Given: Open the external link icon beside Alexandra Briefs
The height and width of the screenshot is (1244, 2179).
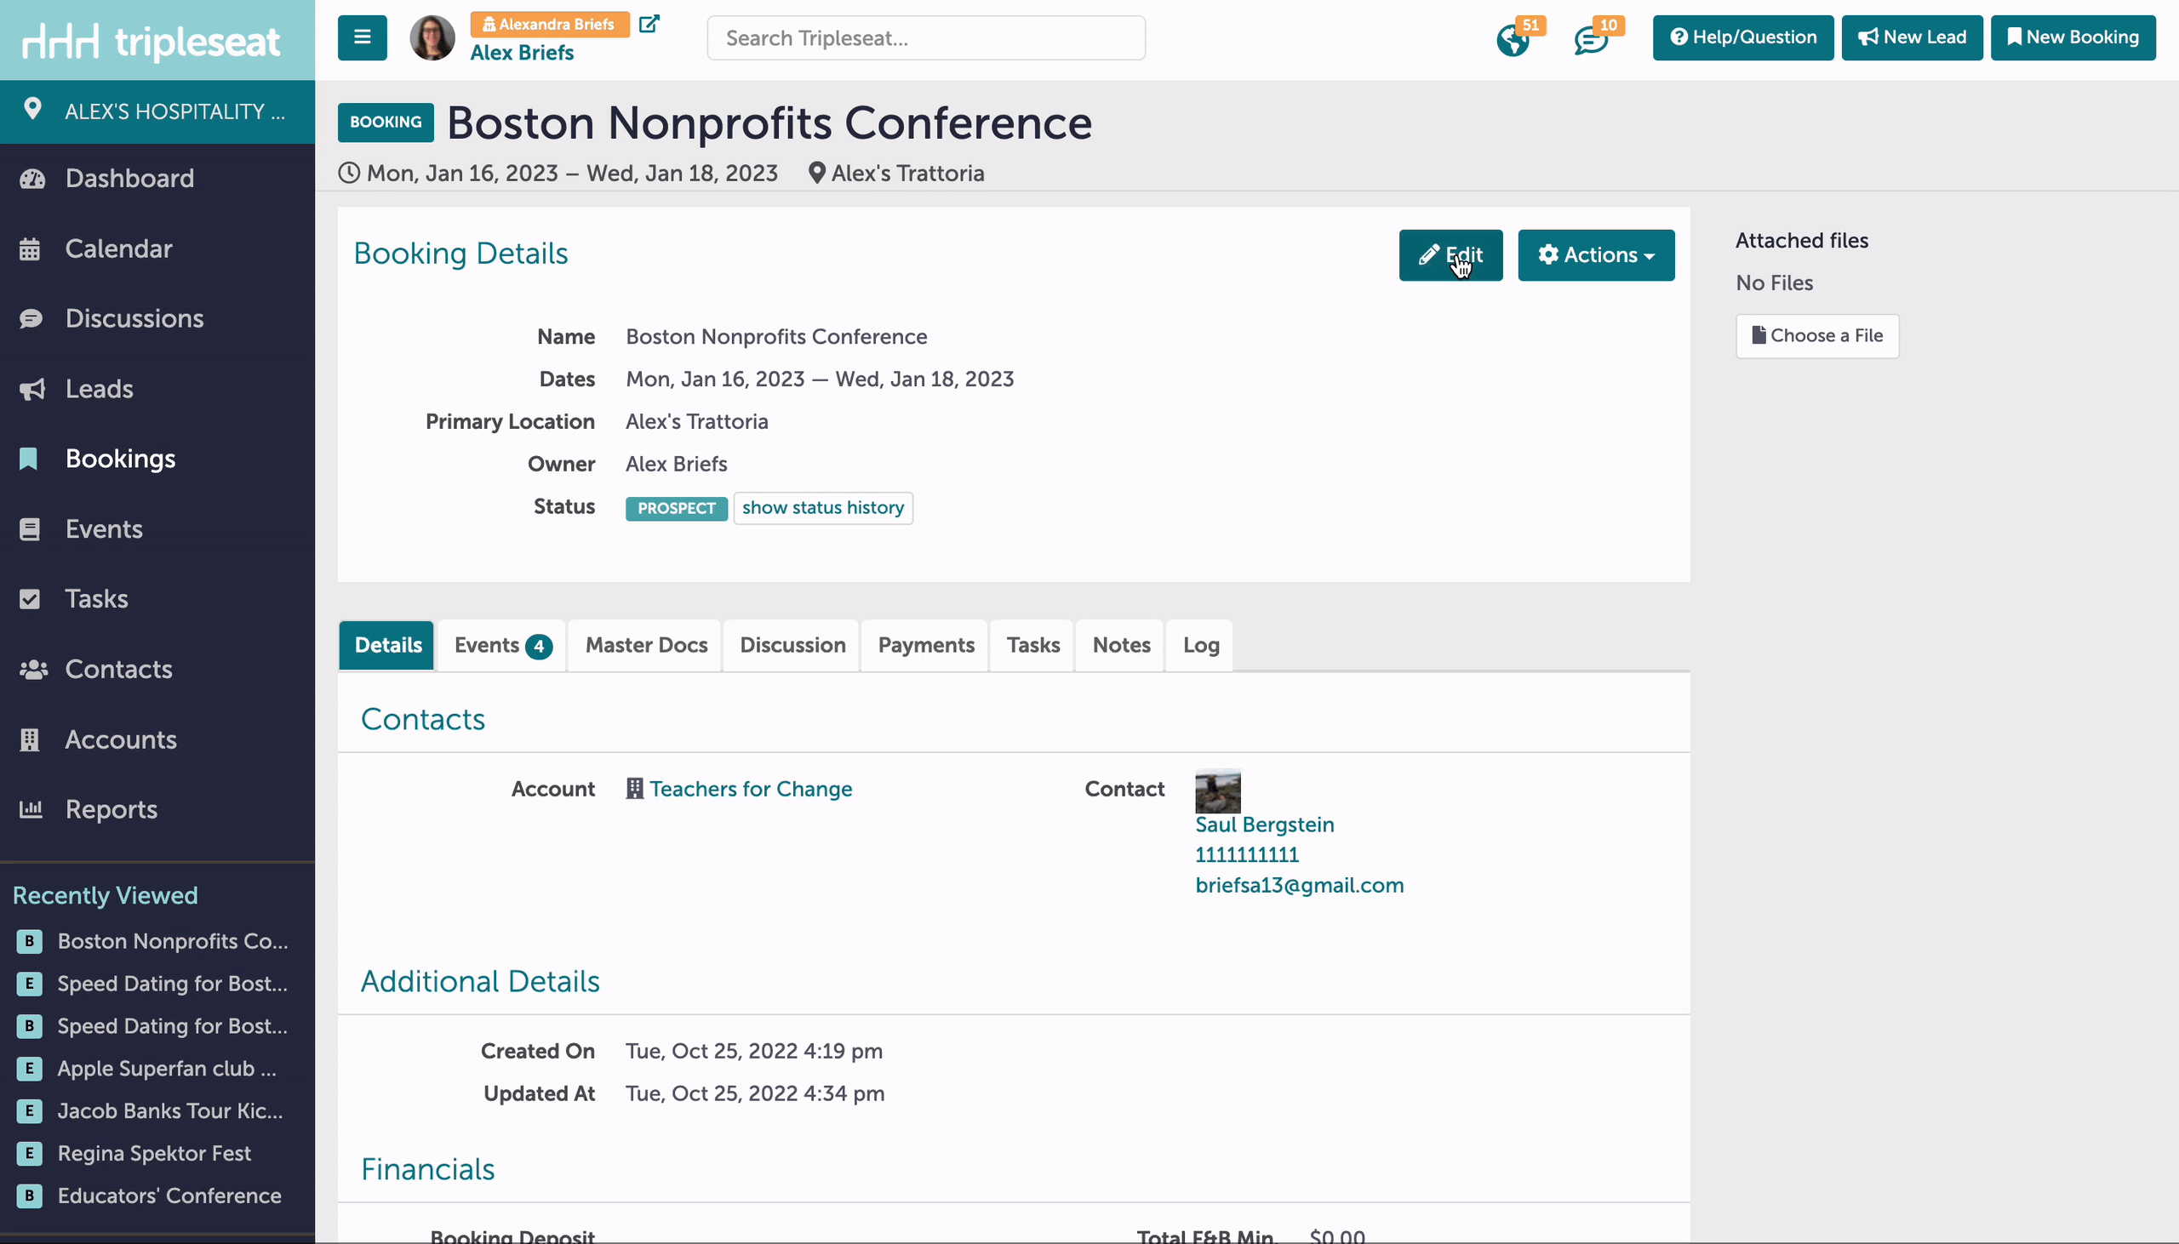Looking at the screenshot, I should pyautogui.click(x=649, y=24).
